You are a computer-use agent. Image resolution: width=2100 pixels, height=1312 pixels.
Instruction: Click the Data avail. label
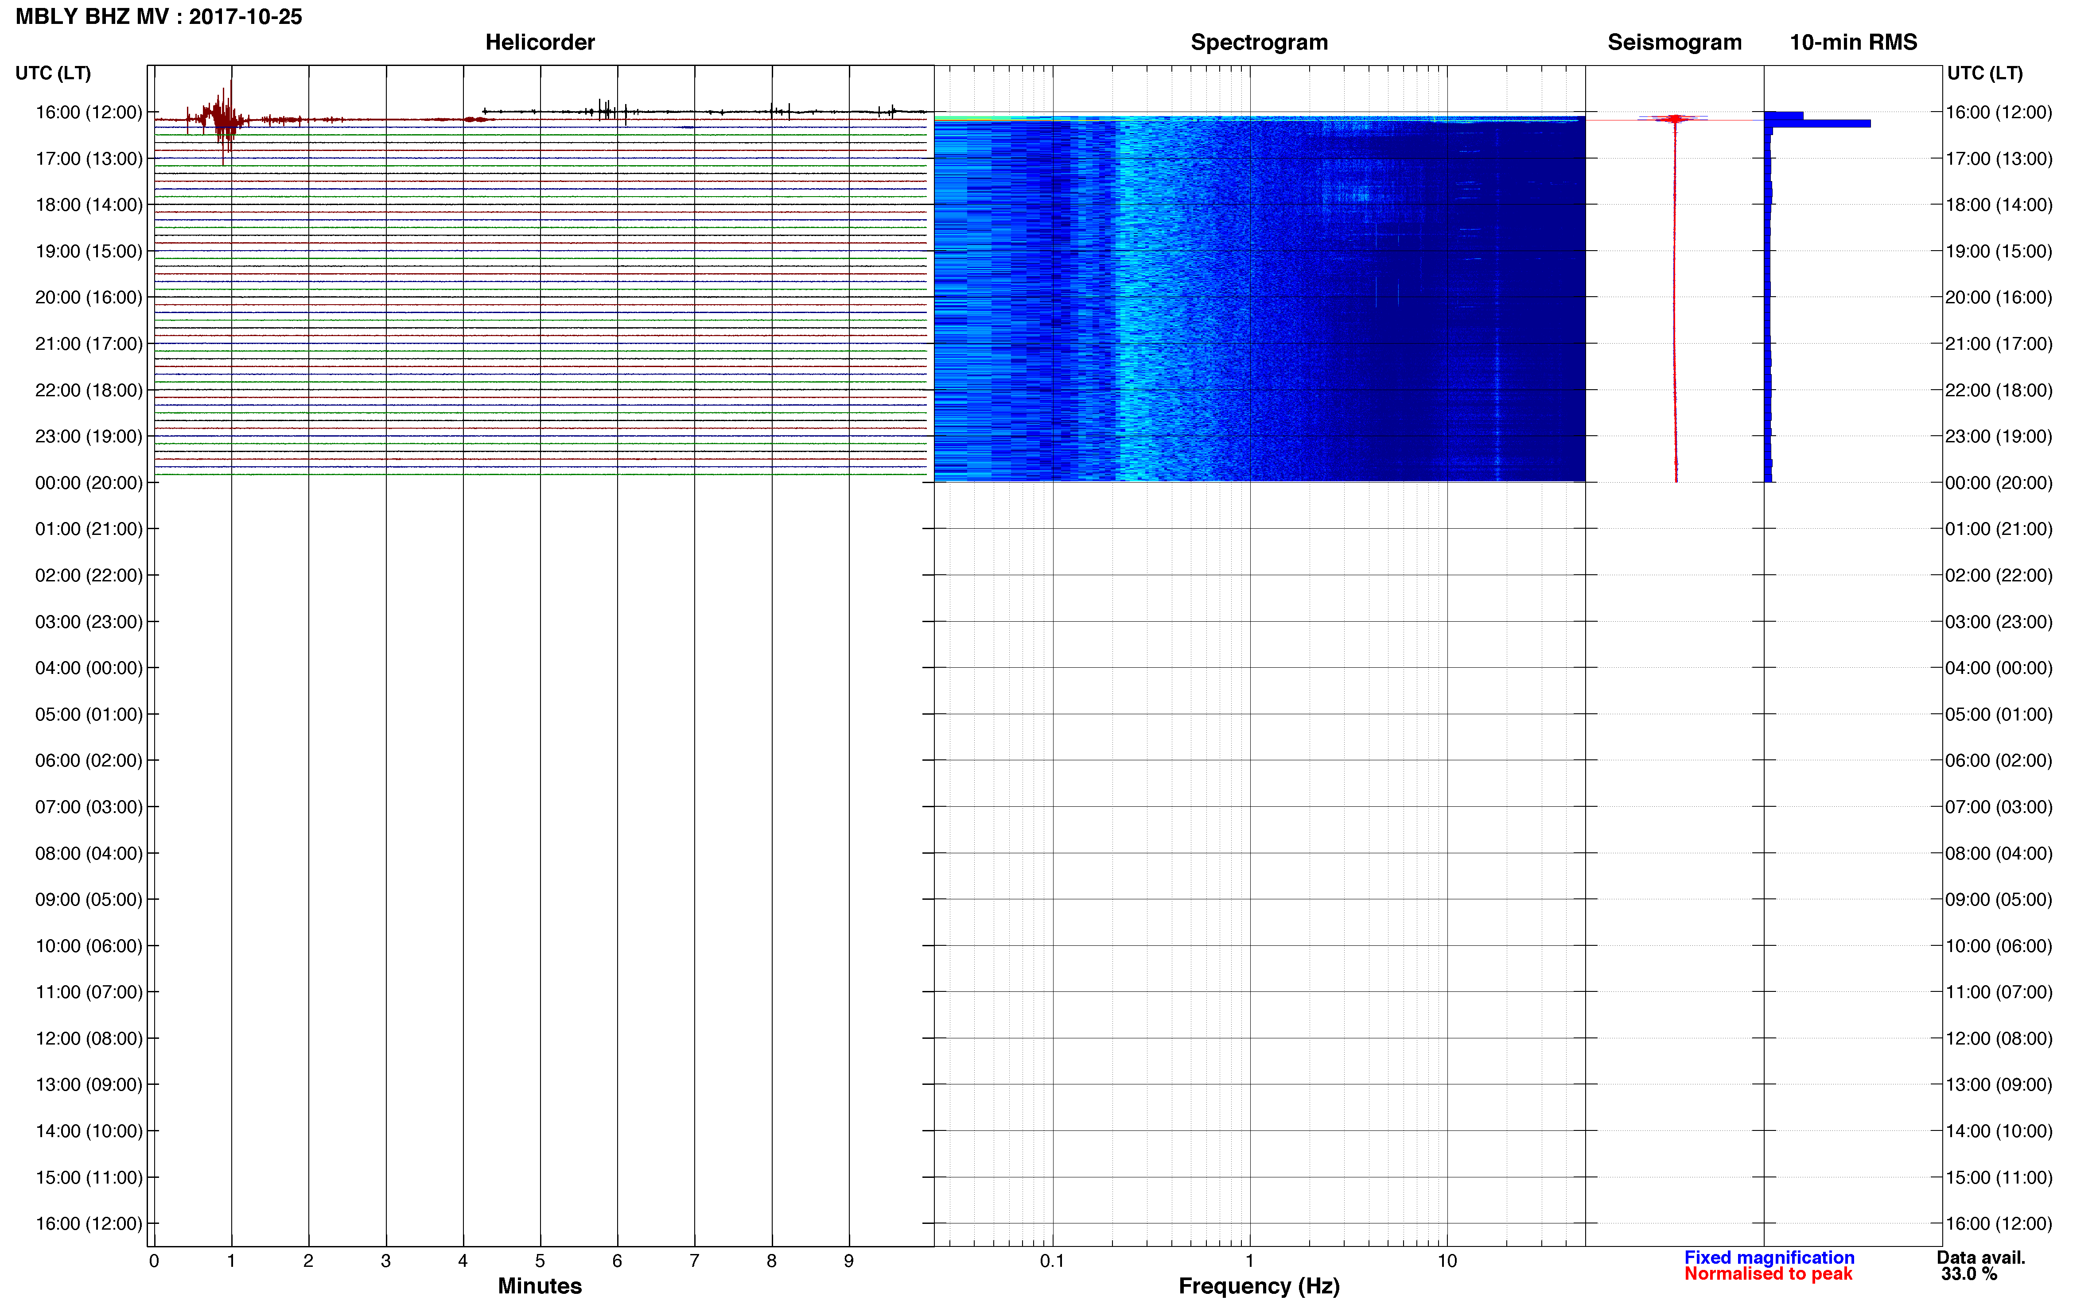pyautogui.click(x=1981, y=1258)
